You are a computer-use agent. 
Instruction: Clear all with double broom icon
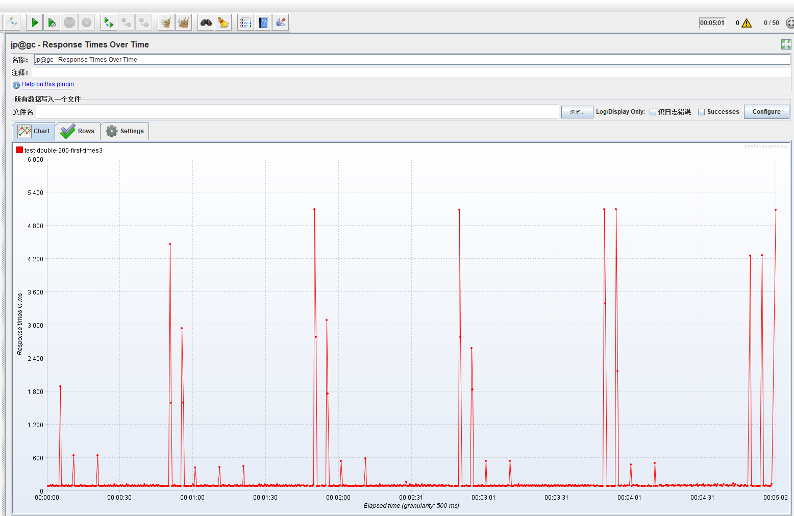tap(184, 22)
